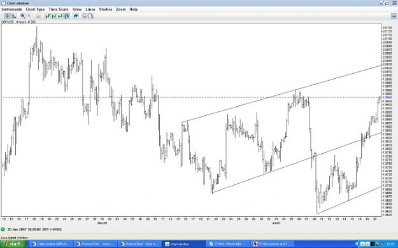Open the Chart Type menu
This screenshot has width=398, height=248.
[x=35, y=9]
